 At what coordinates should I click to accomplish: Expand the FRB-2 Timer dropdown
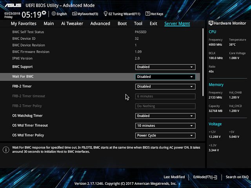coord(165,87)
